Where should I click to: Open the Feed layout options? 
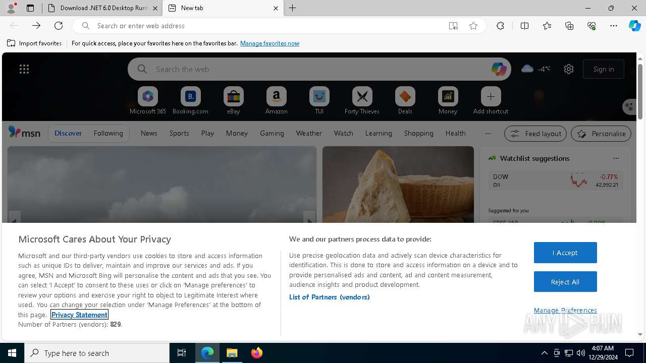click(535, 134)
